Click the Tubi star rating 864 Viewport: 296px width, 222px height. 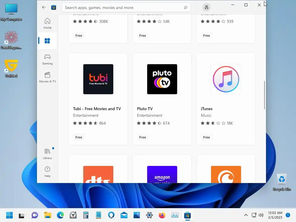(x=89, y=123)
